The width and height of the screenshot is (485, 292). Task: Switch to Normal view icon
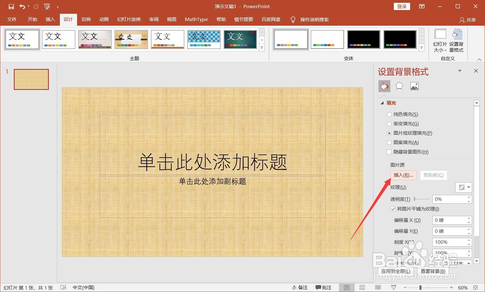pyautogui.click(x=347, y=287)
